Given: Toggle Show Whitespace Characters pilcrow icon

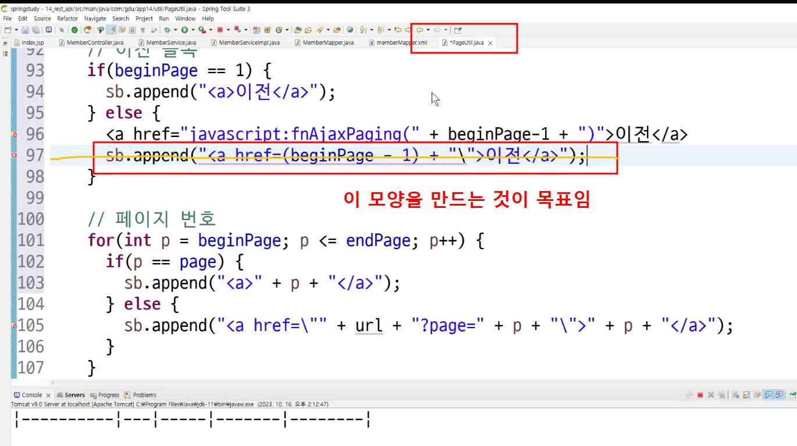Looking at the screenshot, I should [143, 30].
